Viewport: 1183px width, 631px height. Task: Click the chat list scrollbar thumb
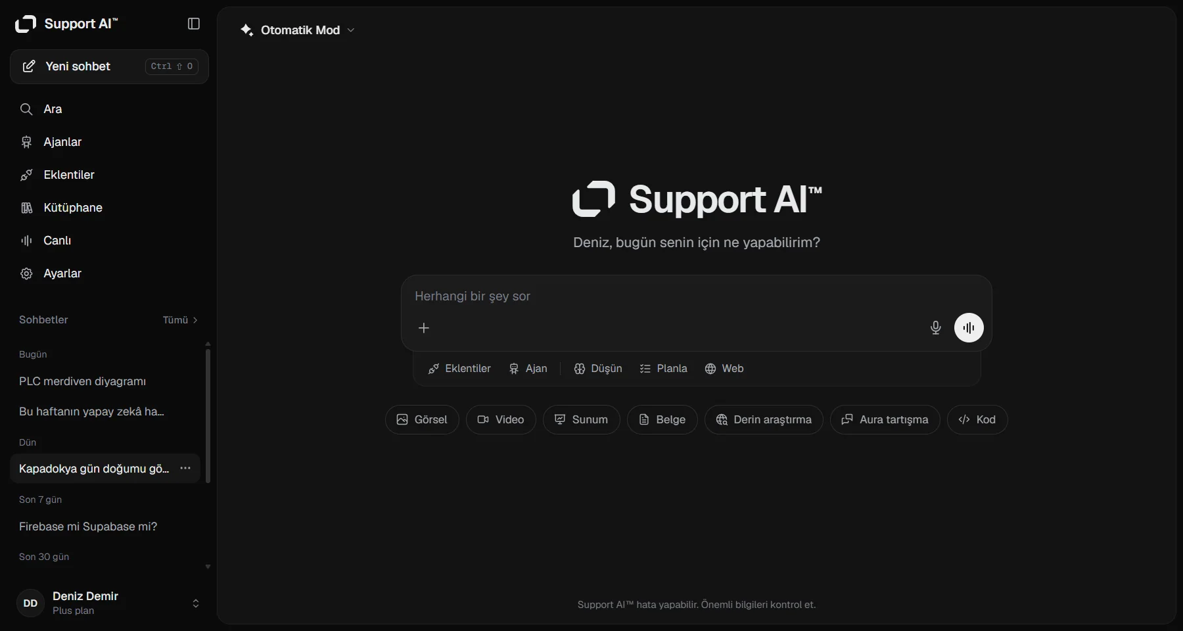coord(208,415)
